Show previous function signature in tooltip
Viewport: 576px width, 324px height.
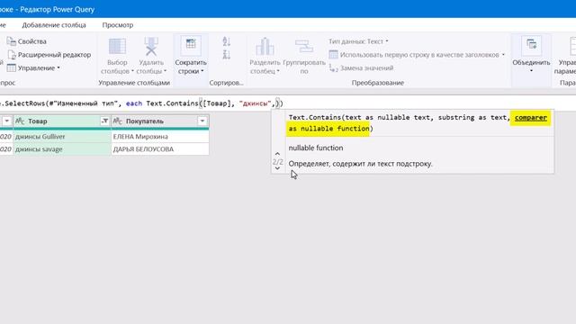(278, 154)
